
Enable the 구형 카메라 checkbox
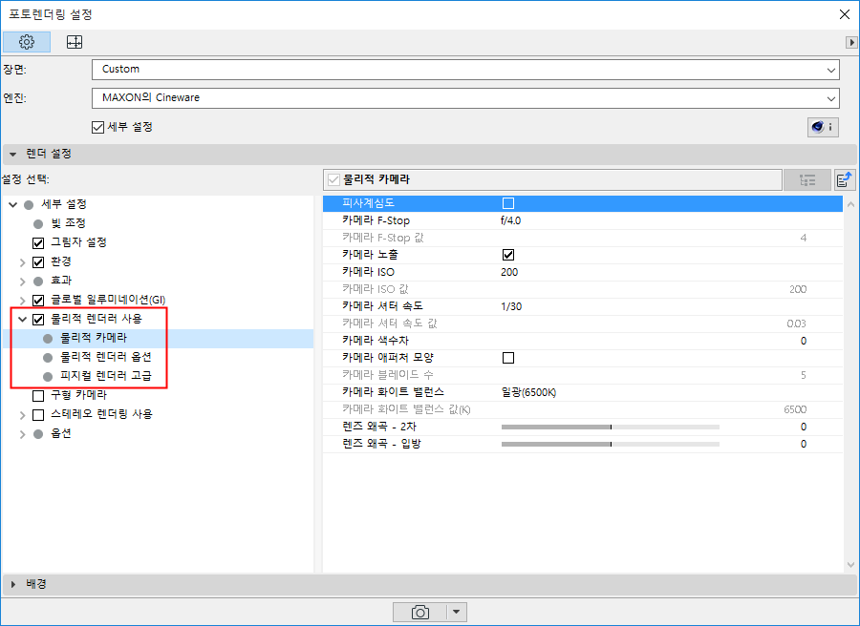tap(38, 395)
